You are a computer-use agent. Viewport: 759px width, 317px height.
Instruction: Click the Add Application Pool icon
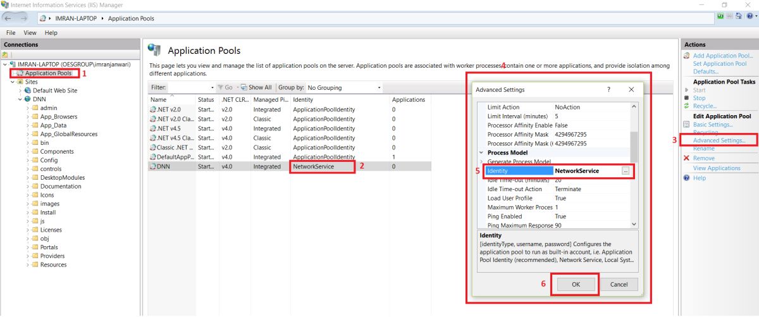tap(687, 56)
